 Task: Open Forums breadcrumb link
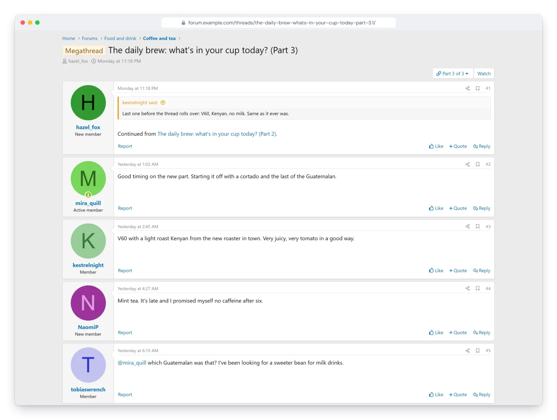(90, 38)
